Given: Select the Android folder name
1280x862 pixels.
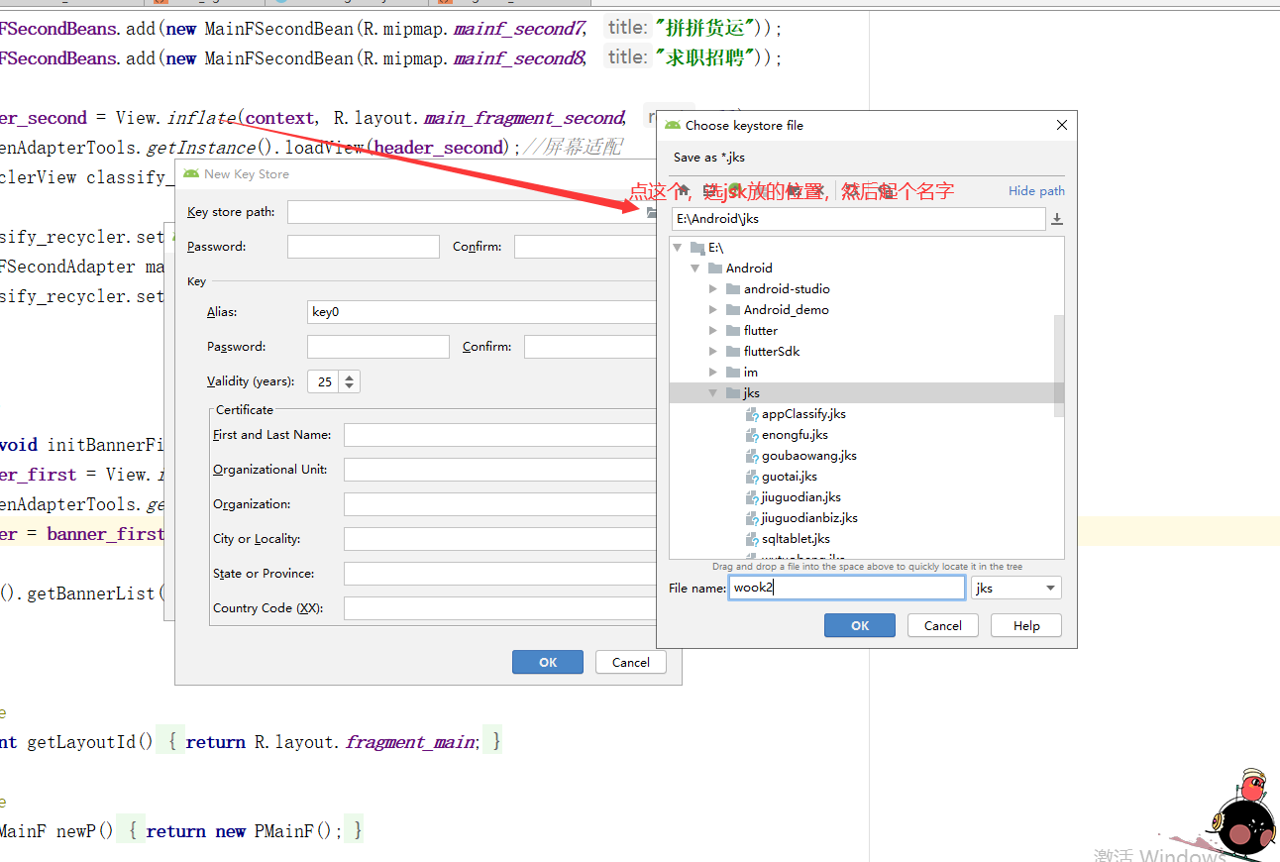Looking at the screenshot, I should [749, 269].
